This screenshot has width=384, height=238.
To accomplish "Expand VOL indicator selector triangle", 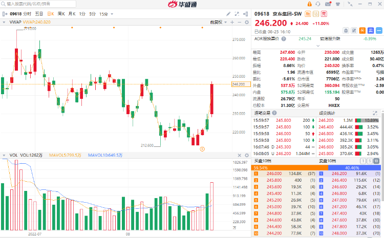I will (x=4, y=155).
